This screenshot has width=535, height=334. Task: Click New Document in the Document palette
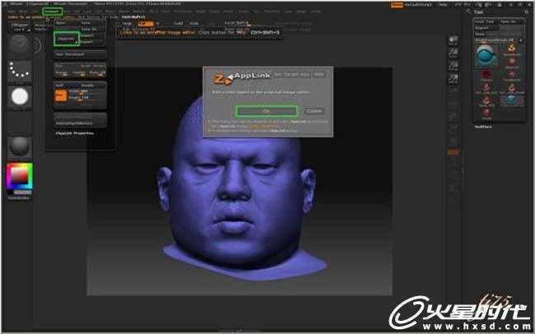(x=80, y=54)
